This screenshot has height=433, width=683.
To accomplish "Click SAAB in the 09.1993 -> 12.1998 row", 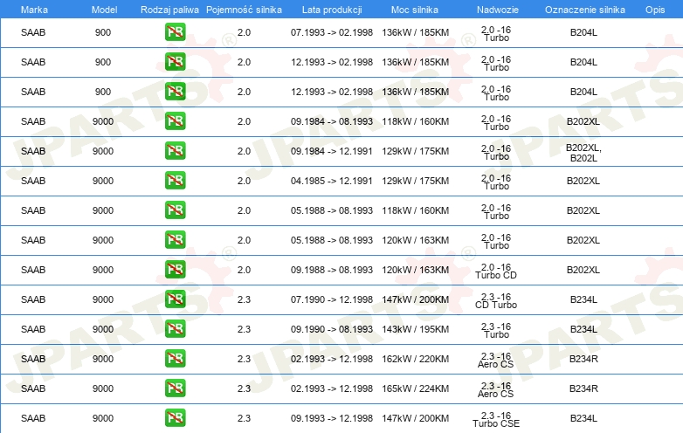I will pyautogui.click(x=33, y=418).
